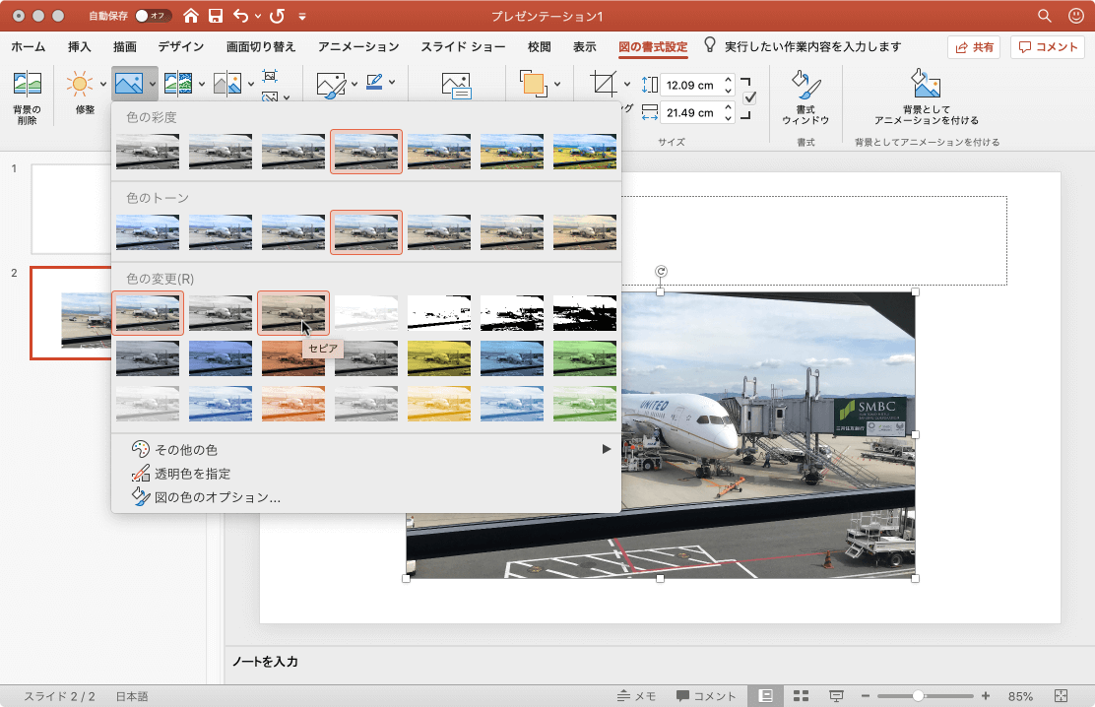
Task: Click the Save icon in title bar
Action: click(x=216, y=17)
